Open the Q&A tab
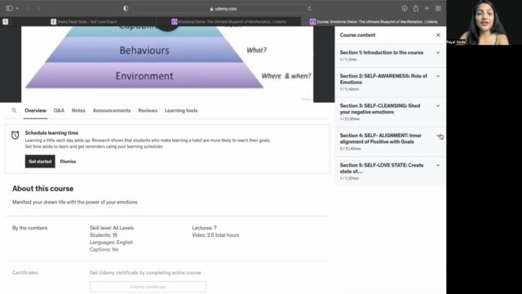 pyautogui.click(x=59, y=111)
